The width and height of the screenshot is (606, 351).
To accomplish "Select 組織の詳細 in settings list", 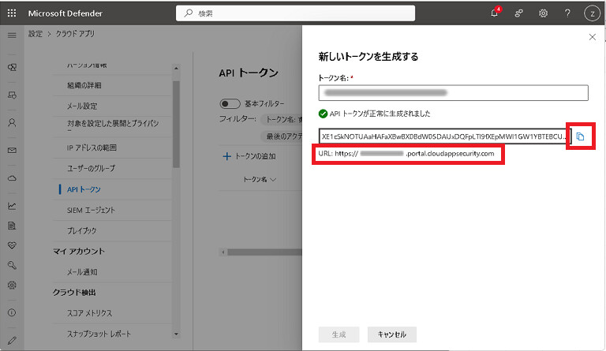I will click(x=84, y=85).
